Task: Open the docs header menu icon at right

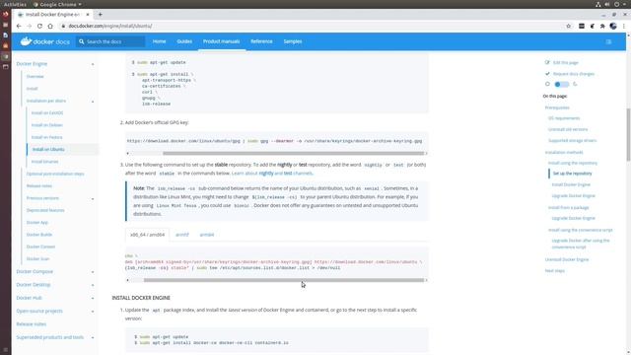Action: tap(608, 41)
